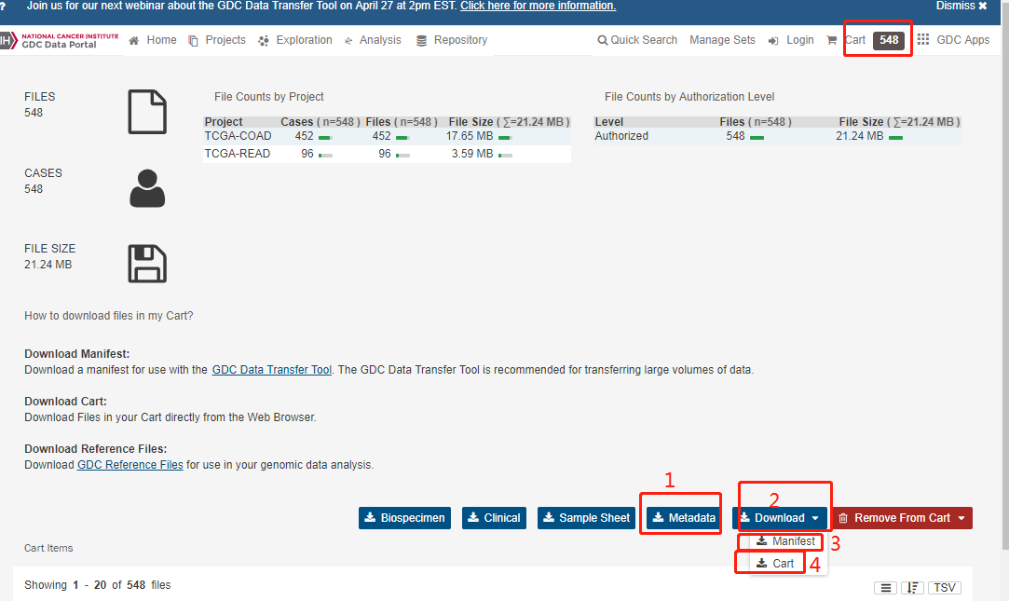Click the Cases person icon

click(147, 188)
